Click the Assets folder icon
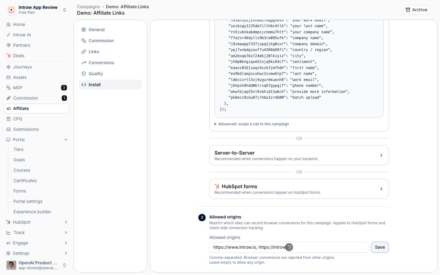This screenshot has width=440, height=275. click(x=9, y=77)
